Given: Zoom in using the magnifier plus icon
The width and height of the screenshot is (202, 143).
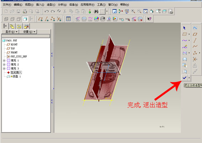Looking at the screenshot, I should (133, 11).
